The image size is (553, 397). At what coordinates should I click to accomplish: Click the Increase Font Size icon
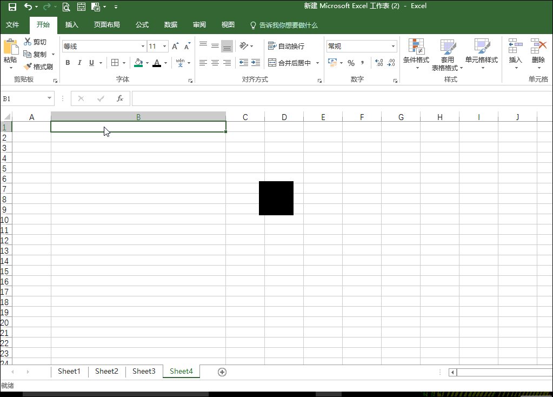[175, 47]
